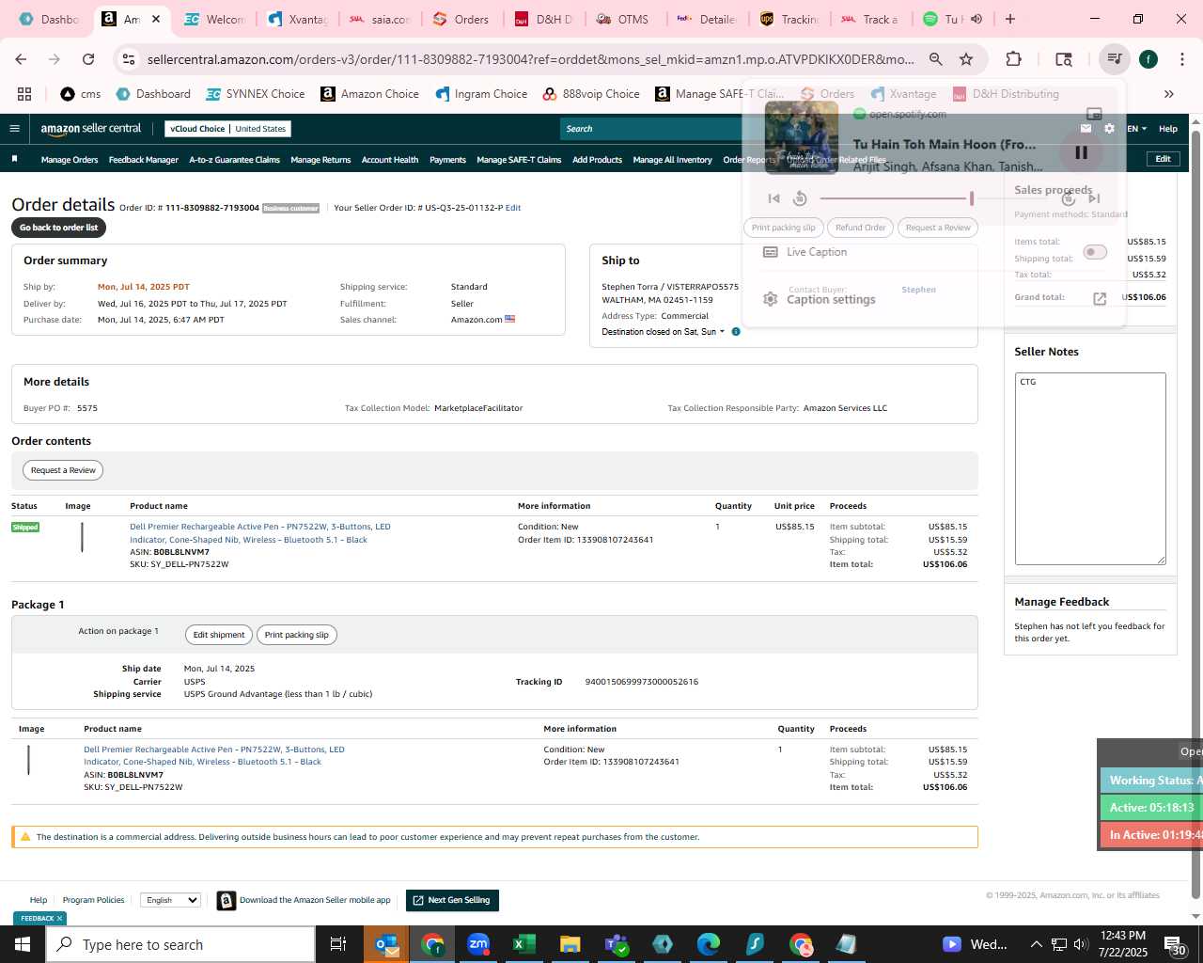The image size is (1203, 963).
Task: Expand destination closed days dropdown arrow
Action: pyautogui.click(x=722, y=332)
